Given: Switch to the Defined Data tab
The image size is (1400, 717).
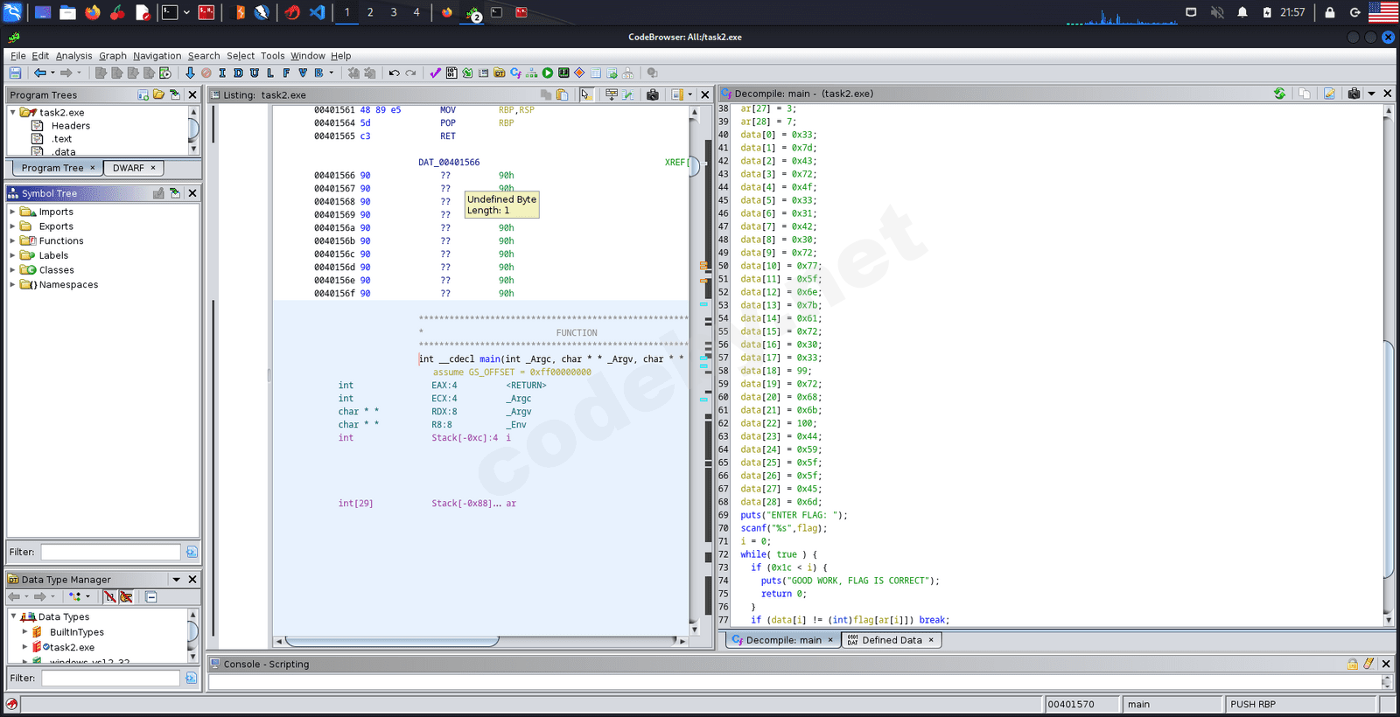Looking at the screenshot, I should (x=891, y=640).
